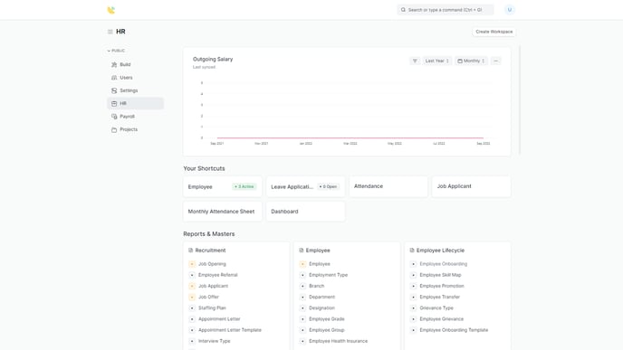Viewport: 623px width, 350px height.
Task: Open Build workspace in sidebar
Action: [135, 64]
